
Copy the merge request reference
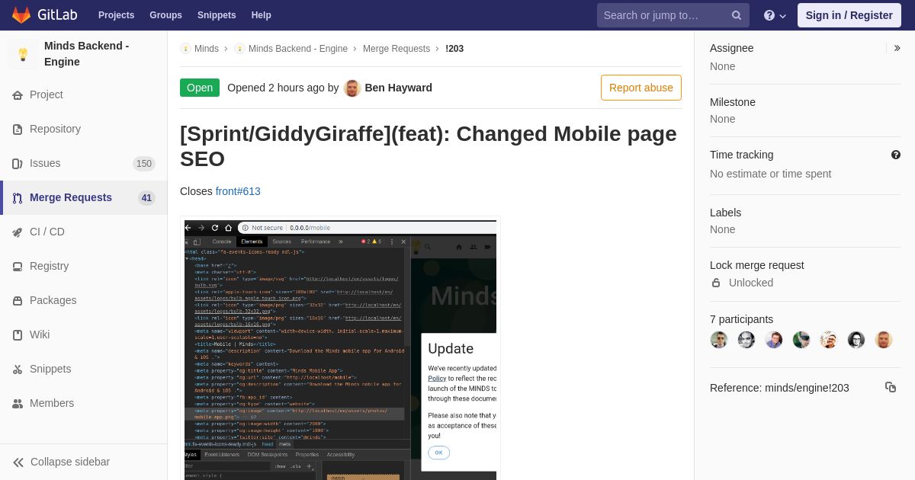pyautogui.click(x=891, y=387)
